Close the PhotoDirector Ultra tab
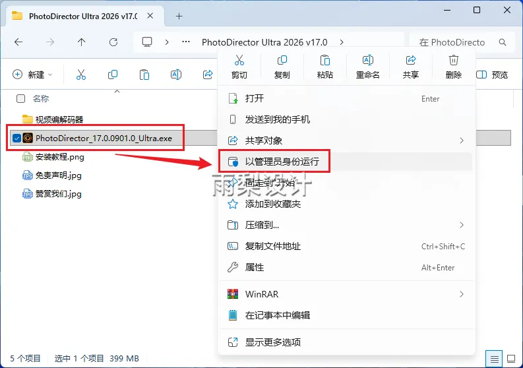The image size is (523, 368). pos(150,16)
